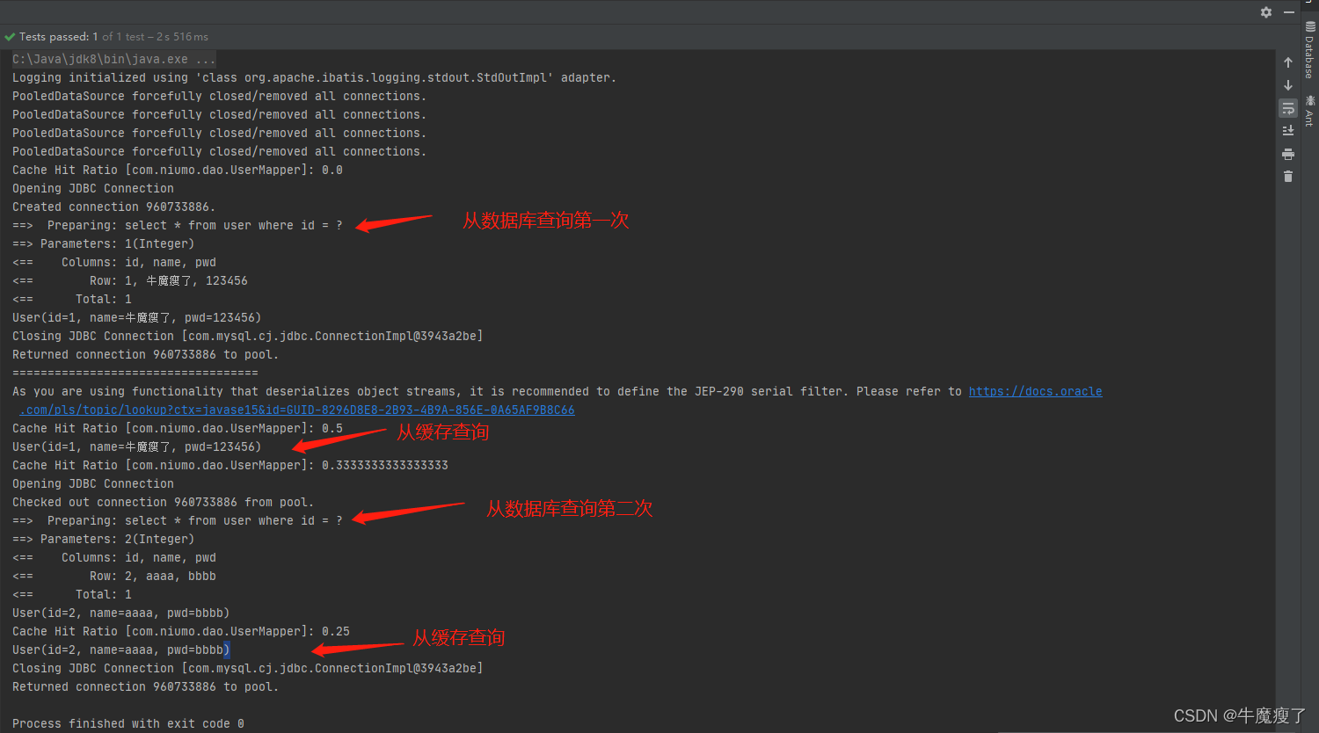This screenshot has width=1319, height=733.
Task: Click the 'Logging initialized using' line
Action: pyautogui.click(x=314, y=77)
